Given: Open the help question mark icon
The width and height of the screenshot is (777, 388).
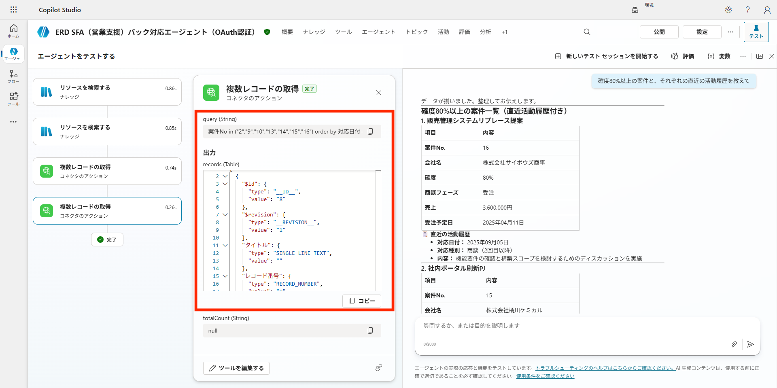Looking at the screenshot, I should pos(747,10).
